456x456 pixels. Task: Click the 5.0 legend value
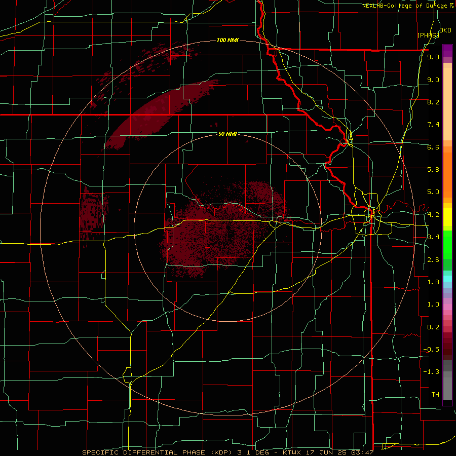coord(433,192)
